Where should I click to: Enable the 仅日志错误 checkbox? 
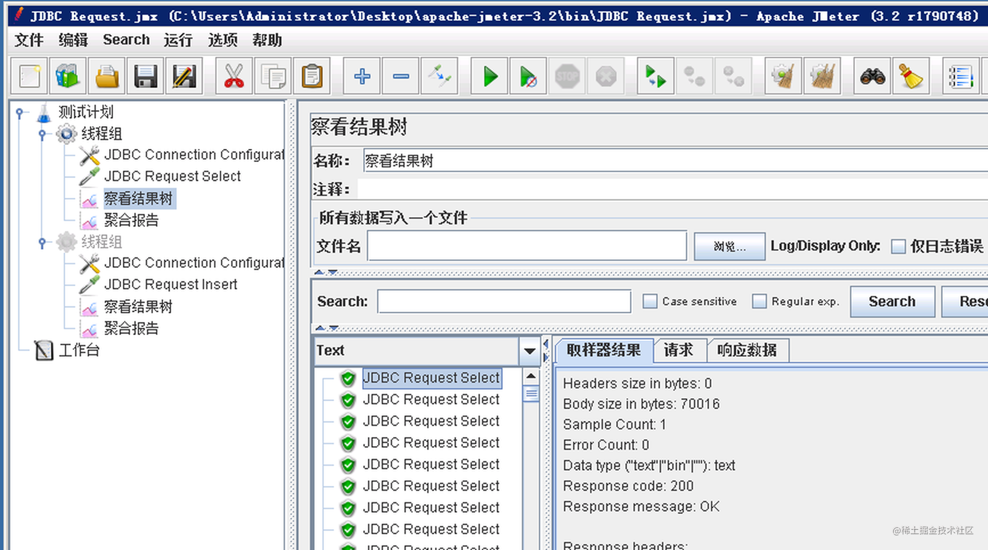click(899, 246)
